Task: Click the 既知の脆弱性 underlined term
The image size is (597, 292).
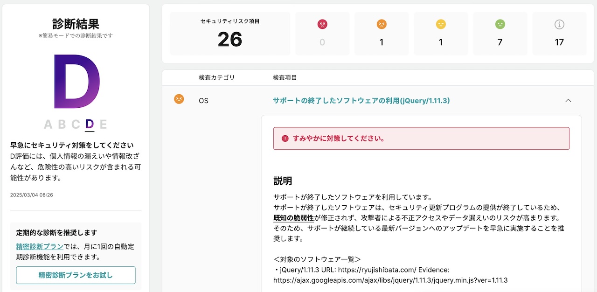Action: click(x=293, y=218)
